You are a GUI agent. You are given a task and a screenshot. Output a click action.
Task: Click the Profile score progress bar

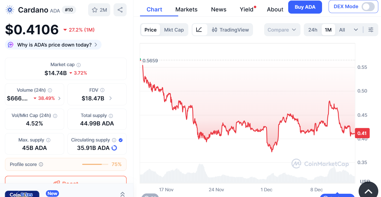(95, 164)
